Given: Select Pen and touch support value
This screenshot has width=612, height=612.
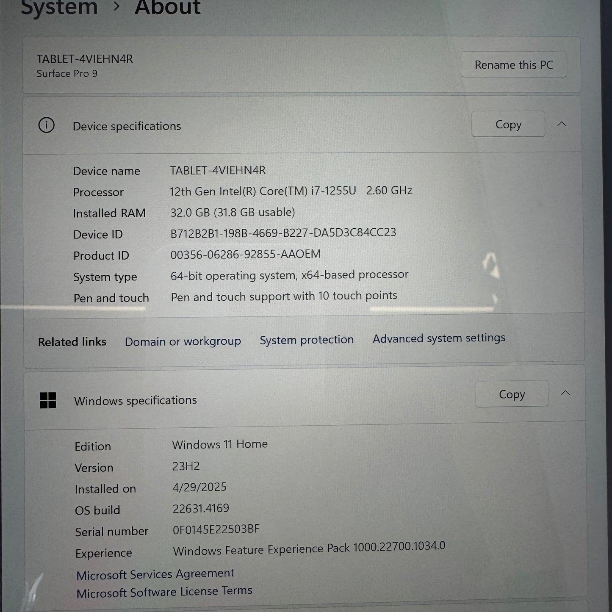Looking at the screenshot, I should (x=284, y=296).
